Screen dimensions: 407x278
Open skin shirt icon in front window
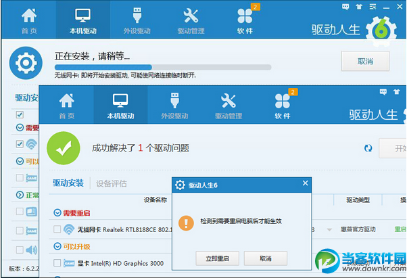397,91
